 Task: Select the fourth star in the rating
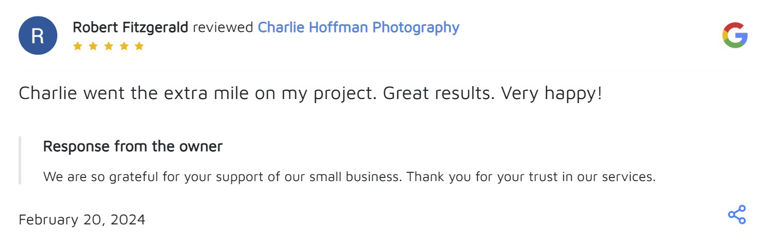click(x=123, y=46)
